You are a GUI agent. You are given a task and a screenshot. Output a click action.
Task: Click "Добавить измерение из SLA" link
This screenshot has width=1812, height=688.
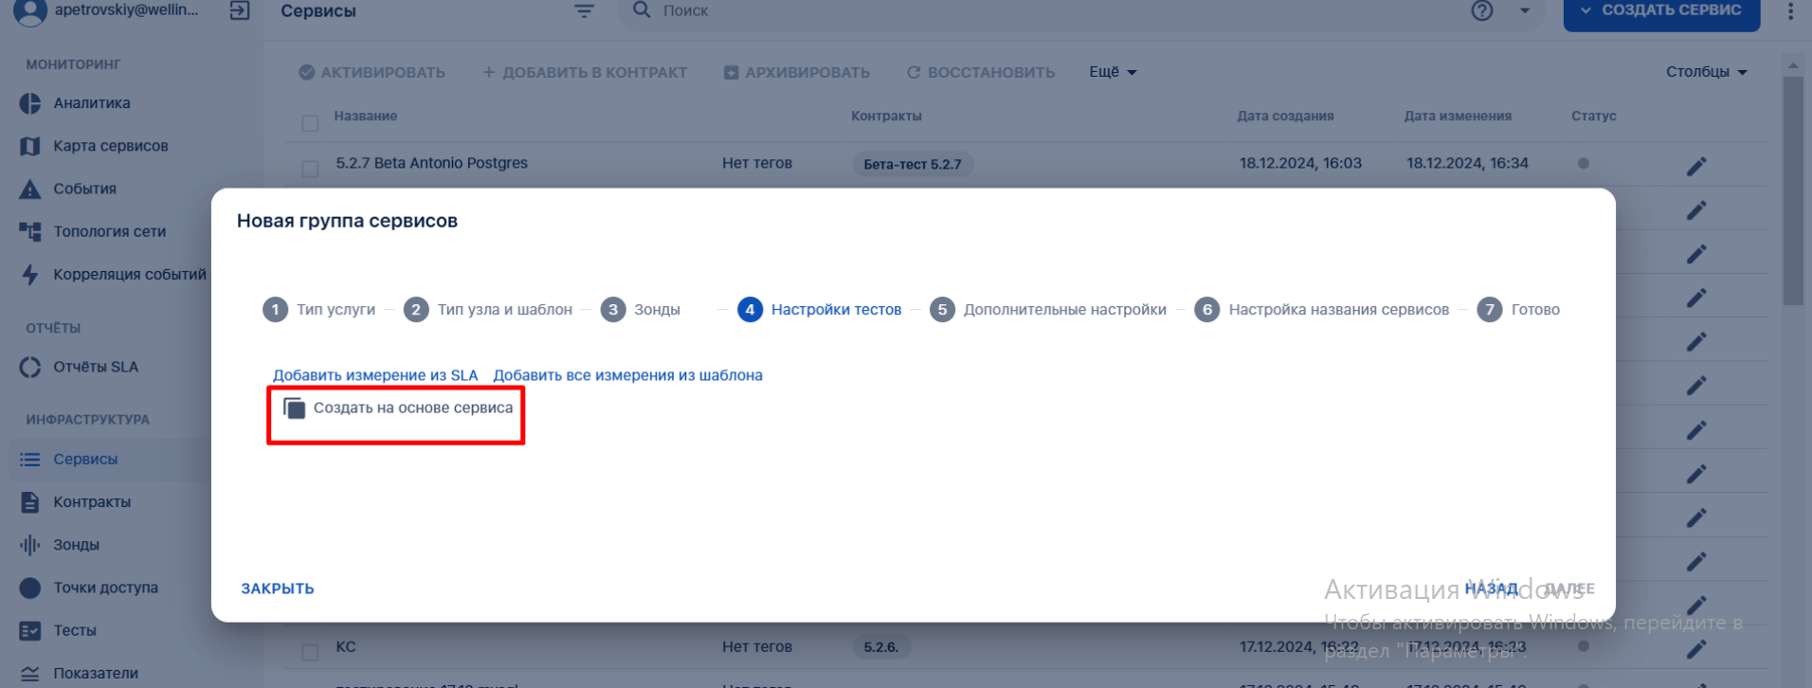(375, 375)
